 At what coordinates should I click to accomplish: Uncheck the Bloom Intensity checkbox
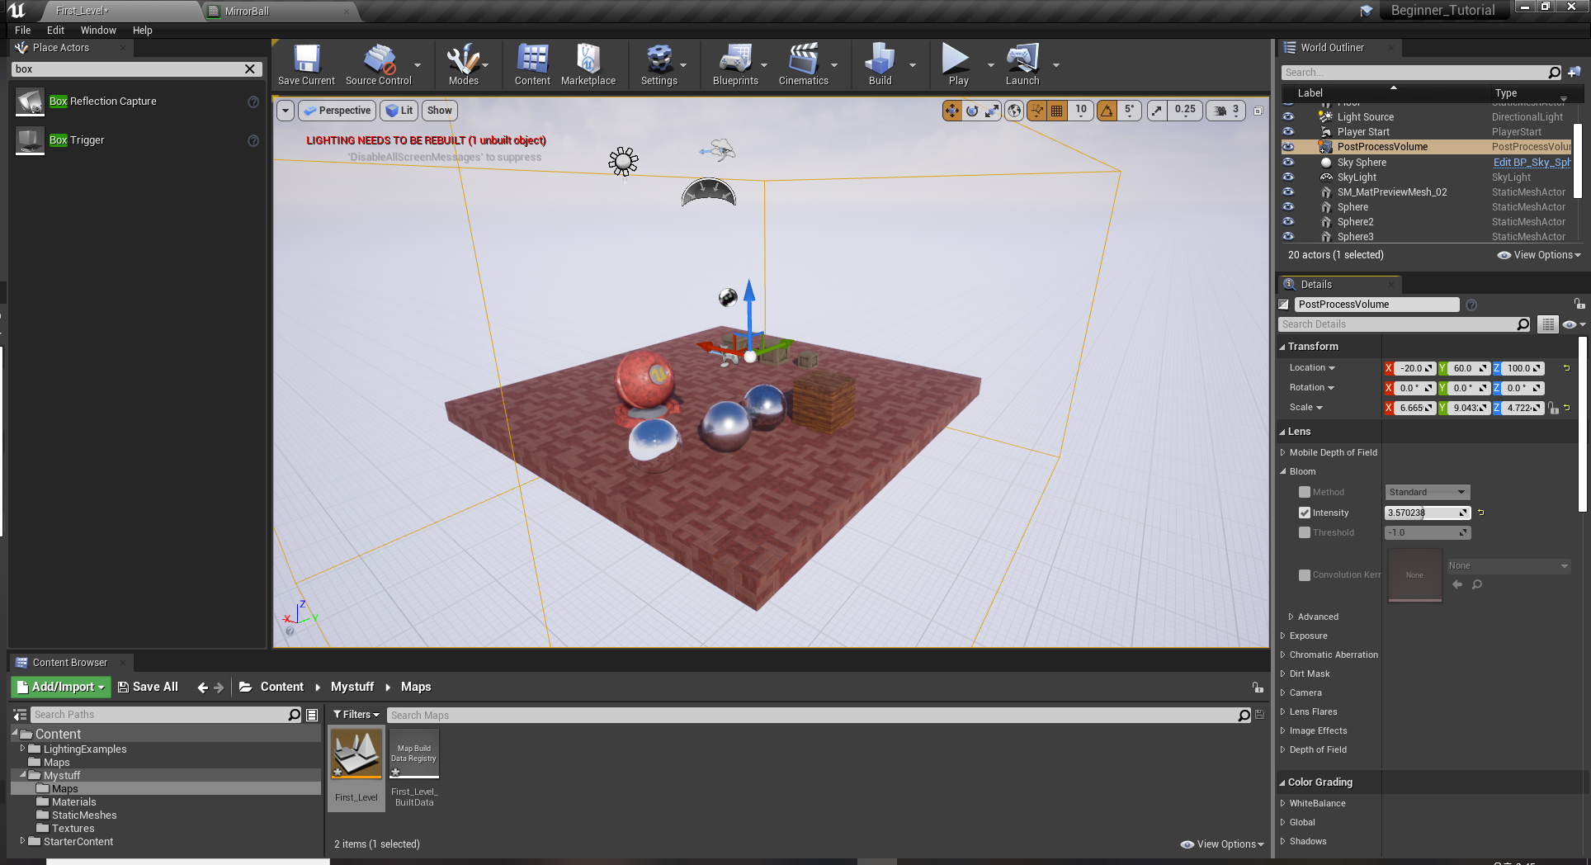click(1305, 513)
